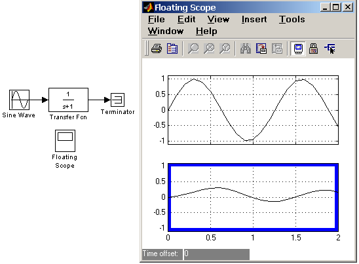Viewport: 359px width, 264px height.
Task: Select the Zoom X-axis tool
Action: click(x=209, y=48)
